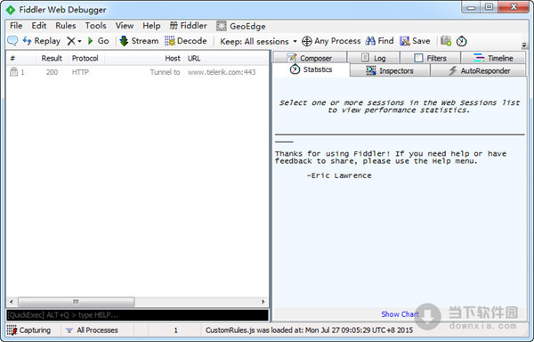Toggle Capturing in the status bar
Viewport: 534px width, 342px height.
(x=28, y=330)
